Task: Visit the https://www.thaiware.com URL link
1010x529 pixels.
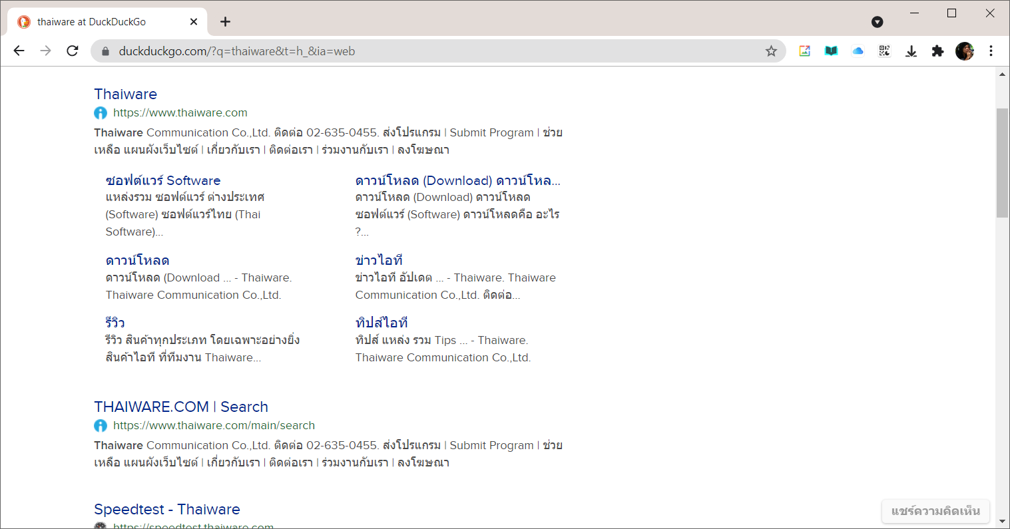Action: 180,113
